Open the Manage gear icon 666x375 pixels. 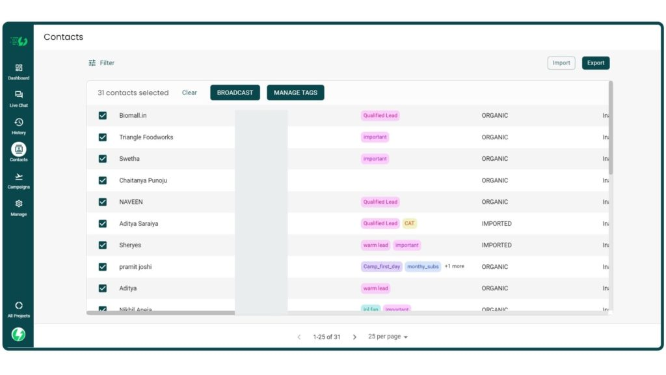[18, 204]
